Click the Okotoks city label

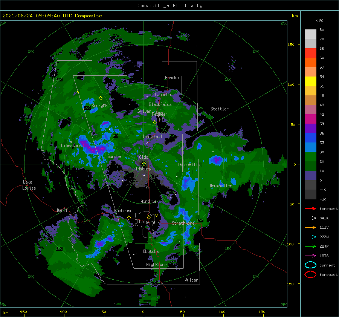point(151,251)
